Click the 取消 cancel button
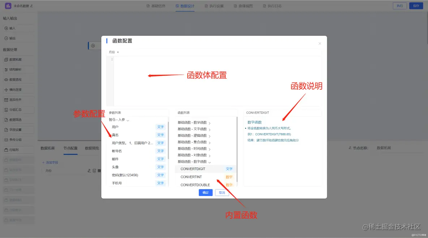The height and width of the screenshot is (238, 428). (x=222, y=193)
